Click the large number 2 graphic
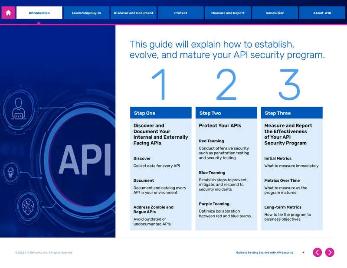 pyautogui.click(x=226, y=84)
